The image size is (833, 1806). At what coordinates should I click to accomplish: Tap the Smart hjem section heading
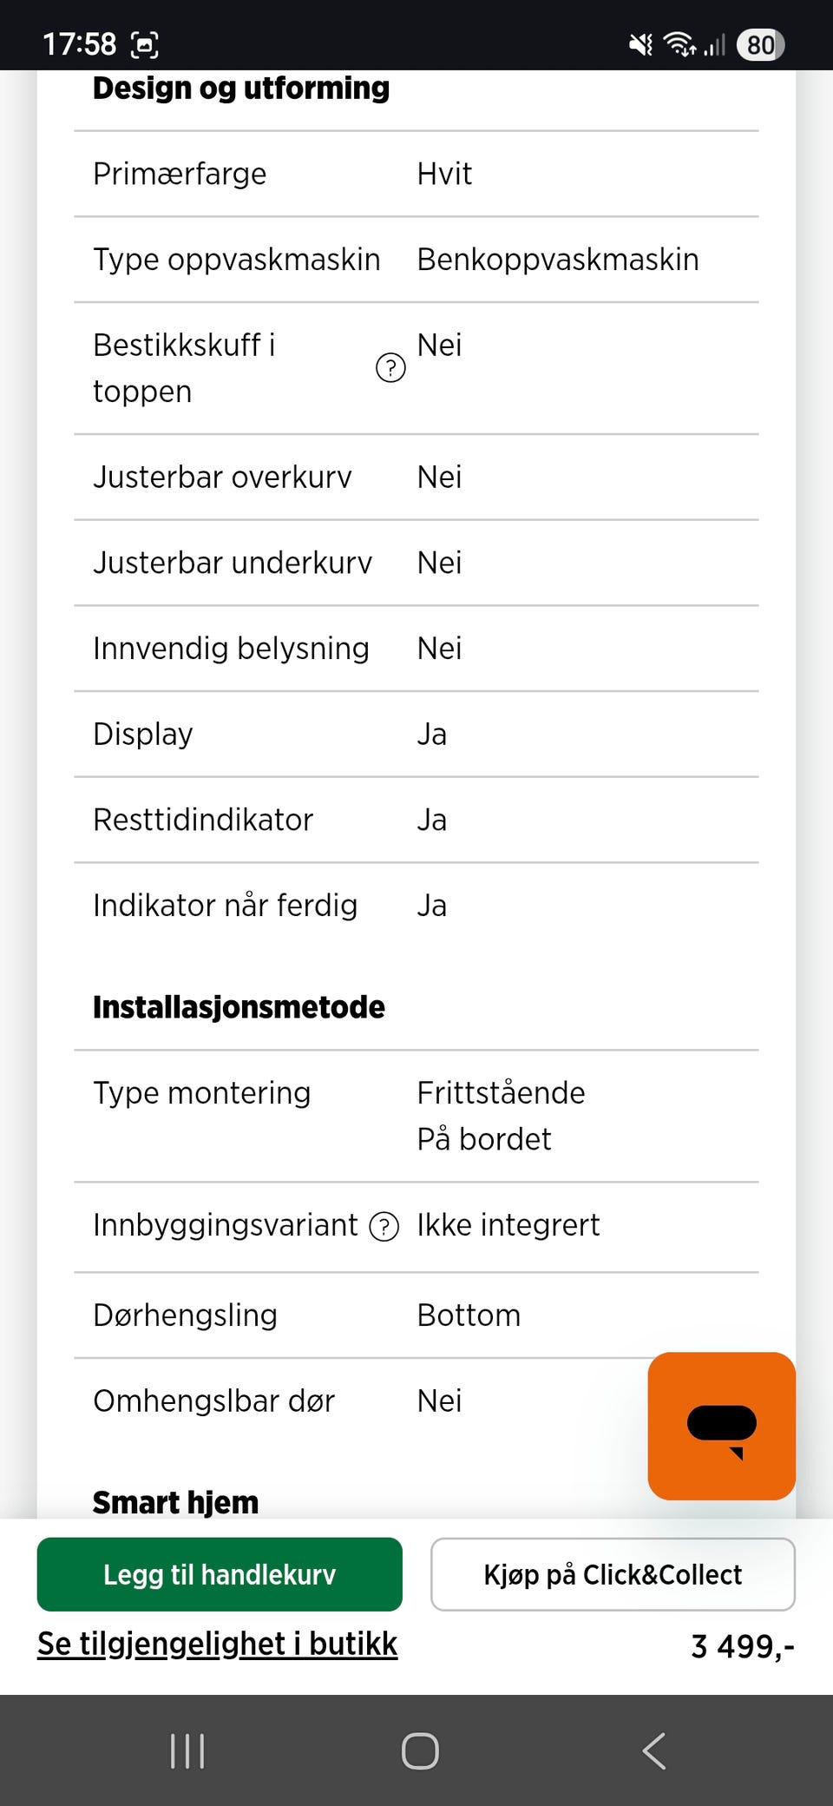175,1502
